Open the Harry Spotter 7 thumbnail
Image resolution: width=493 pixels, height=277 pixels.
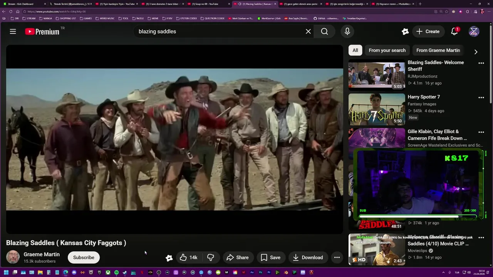(x=377, y=109)
